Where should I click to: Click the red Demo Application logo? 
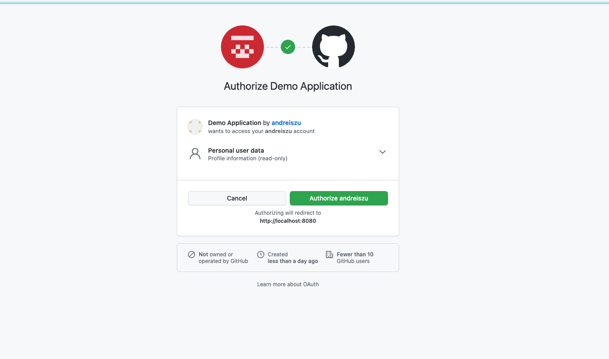click(x=242, y=47)
